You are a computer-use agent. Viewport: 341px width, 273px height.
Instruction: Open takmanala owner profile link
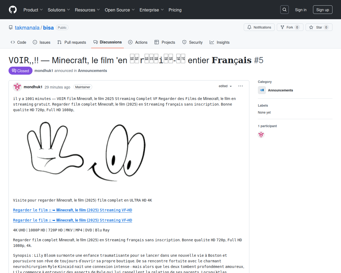[27, 28]
